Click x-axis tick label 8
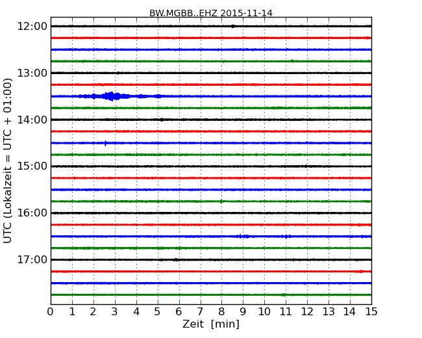 pos(221,311)
